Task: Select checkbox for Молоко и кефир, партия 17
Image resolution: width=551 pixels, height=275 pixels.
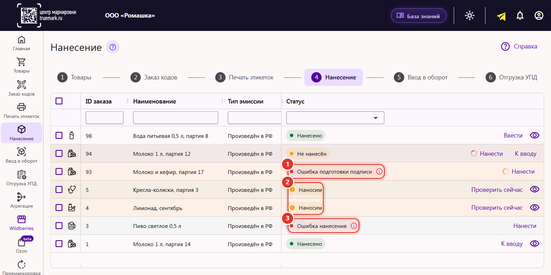Action: (59, 172)
